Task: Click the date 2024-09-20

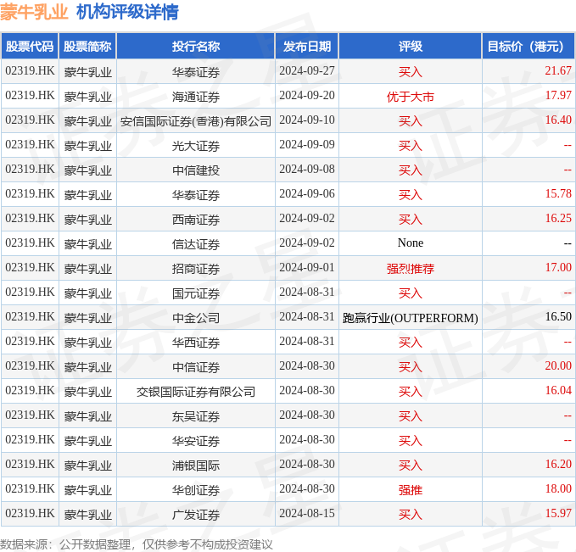Action: 307,95
